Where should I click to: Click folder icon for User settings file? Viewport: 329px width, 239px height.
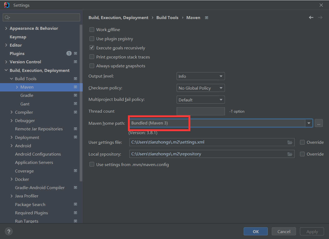pyautogui.click(x=290, y=142)
